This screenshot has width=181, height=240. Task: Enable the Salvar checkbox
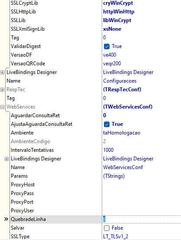click(107, 228)
